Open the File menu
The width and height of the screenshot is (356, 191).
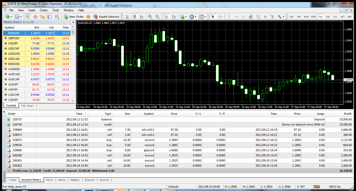(11, 10)
